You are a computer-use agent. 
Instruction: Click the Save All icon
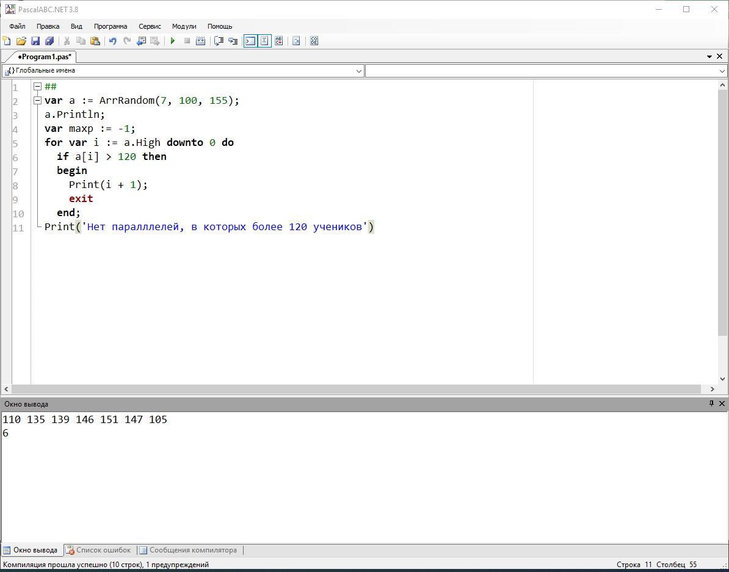(49, 41)
